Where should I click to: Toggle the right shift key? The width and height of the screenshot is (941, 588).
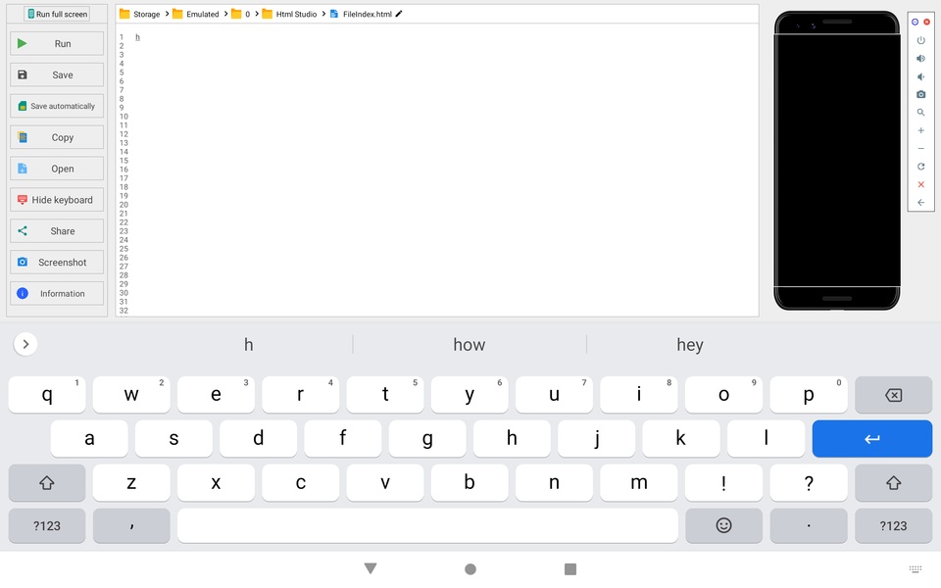point(893,482)
